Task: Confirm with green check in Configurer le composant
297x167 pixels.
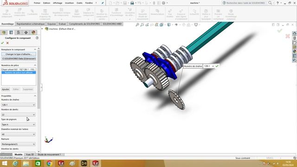Action: pyautogui.click(x=2, y=43)
